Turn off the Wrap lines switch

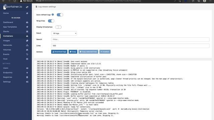[51, 21]
